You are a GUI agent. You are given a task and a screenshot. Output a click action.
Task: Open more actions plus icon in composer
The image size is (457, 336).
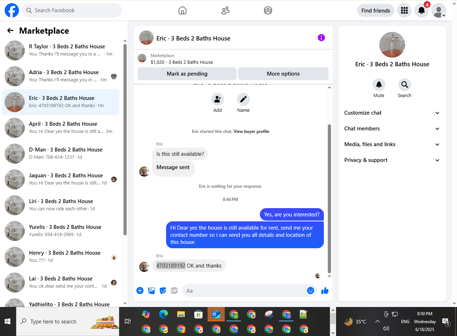click(x=140, y=291)
